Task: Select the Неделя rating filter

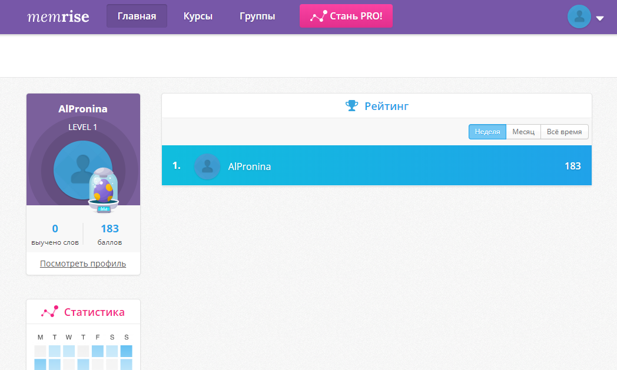Action: [x=487, y=132]
